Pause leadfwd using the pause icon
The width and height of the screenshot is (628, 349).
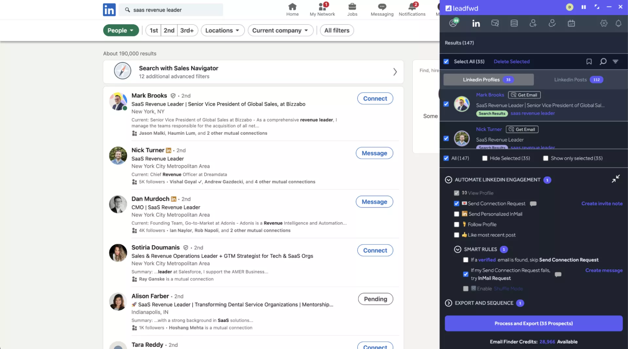584,7
